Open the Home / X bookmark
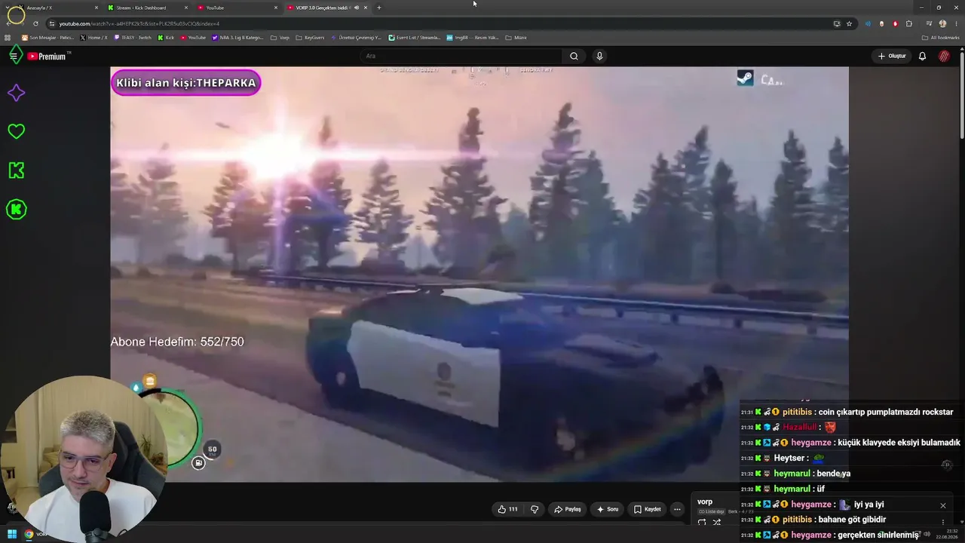This screenshot has height=543, width=965. point(93,37)
